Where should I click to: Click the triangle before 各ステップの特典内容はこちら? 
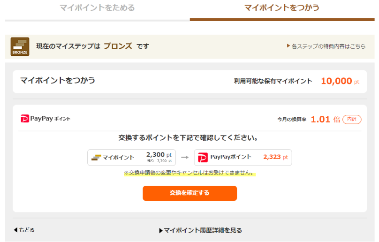(x=288, y=45)
